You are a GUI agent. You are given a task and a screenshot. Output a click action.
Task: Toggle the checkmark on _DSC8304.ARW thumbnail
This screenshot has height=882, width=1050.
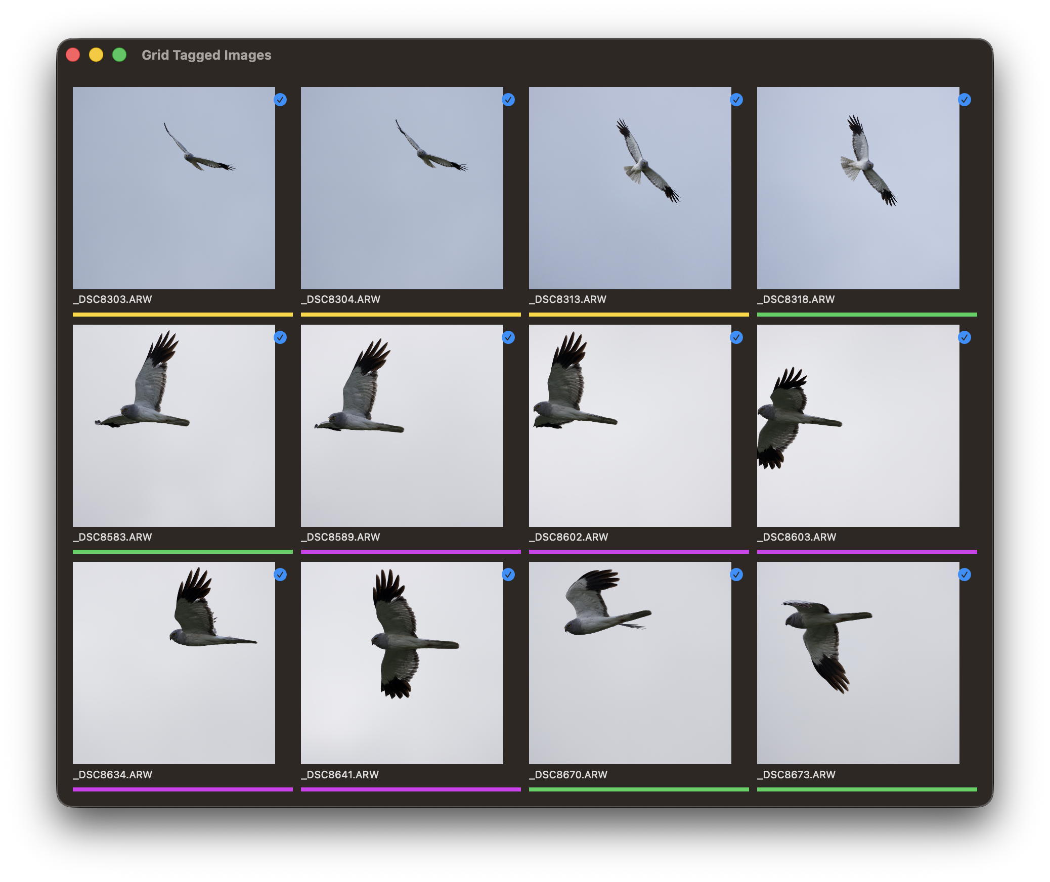tap(508, 100)
